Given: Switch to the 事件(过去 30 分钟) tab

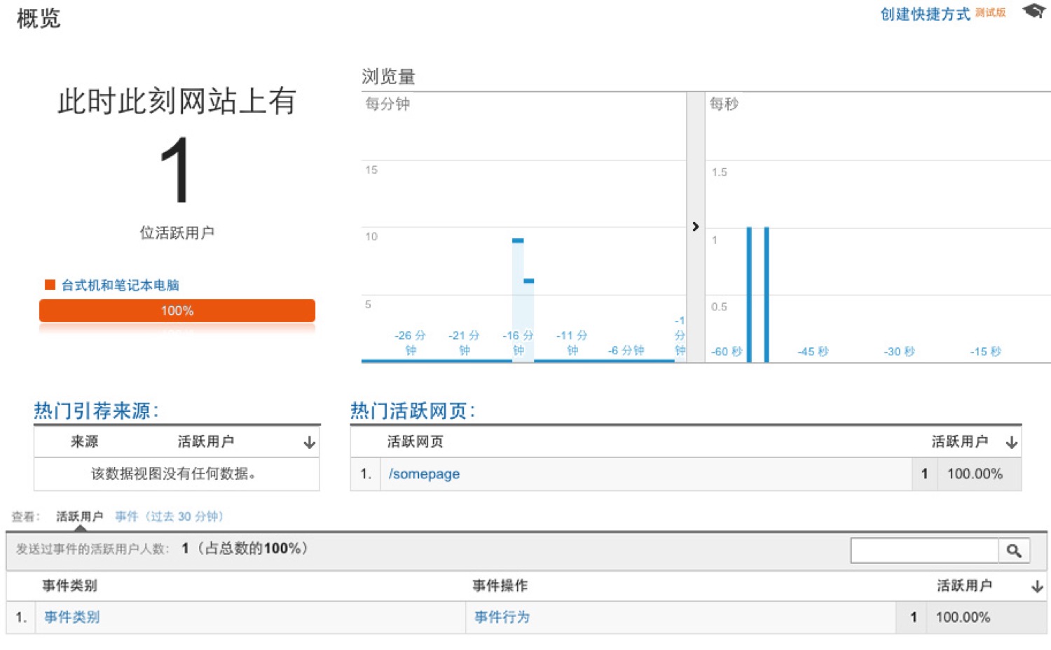Looking at the screenshot, I should click(x=169, y=516).
